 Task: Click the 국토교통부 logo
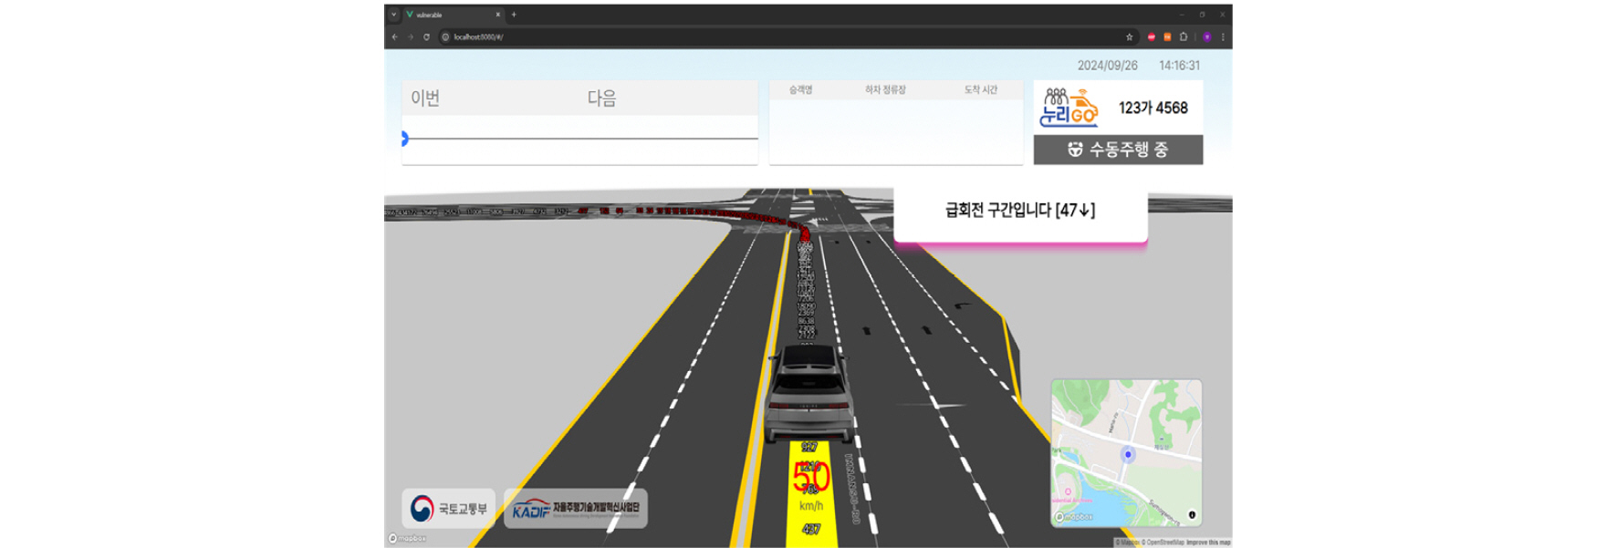pyautogui.click(x=449, y=509)
